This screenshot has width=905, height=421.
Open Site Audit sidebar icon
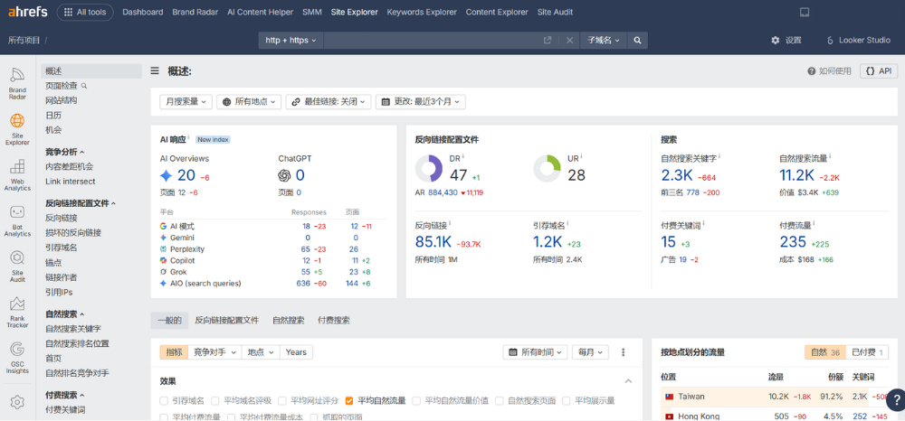17,267
